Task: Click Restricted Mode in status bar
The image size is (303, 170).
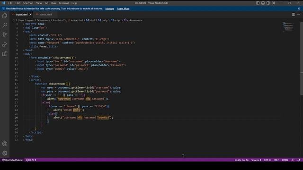Action: tap(12, 160)
